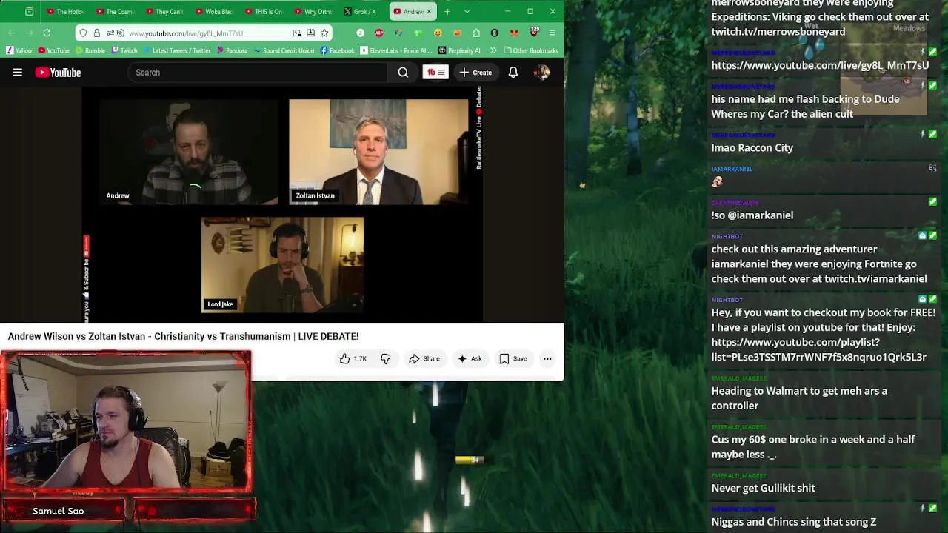
Task: Switch to the Why Ortho tab
Action: [313, 11]
